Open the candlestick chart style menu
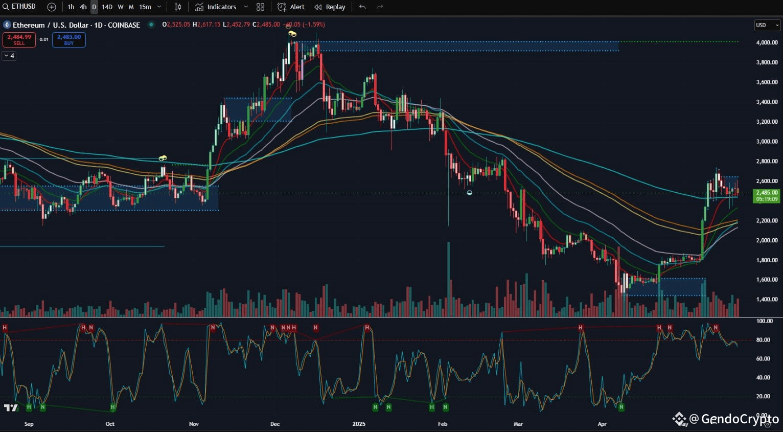This screenshot has height=432, width=783. point(178,7)
